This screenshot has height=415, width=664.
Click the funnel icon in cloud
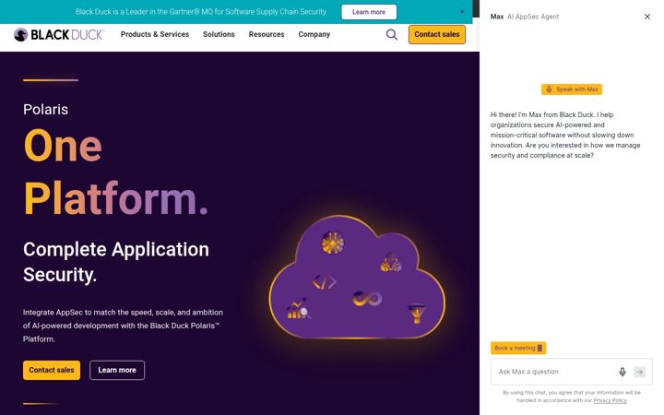click(x=417, y=314)
